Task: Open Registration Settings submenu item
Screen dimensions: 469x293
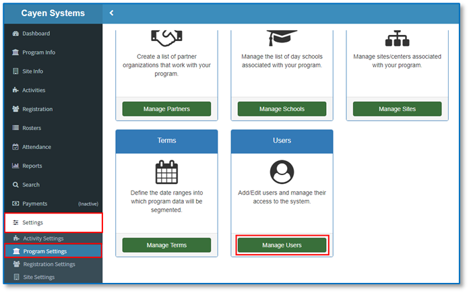Action: point(53,264)
